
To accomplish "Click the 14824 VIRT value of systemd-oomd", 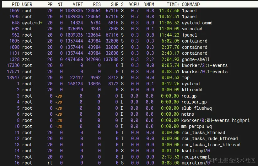I will (x=77, y=23).
